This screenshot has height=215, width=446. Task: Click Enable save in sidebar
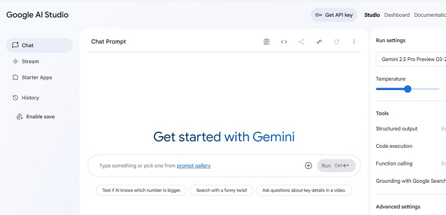(x=36, y=117)
